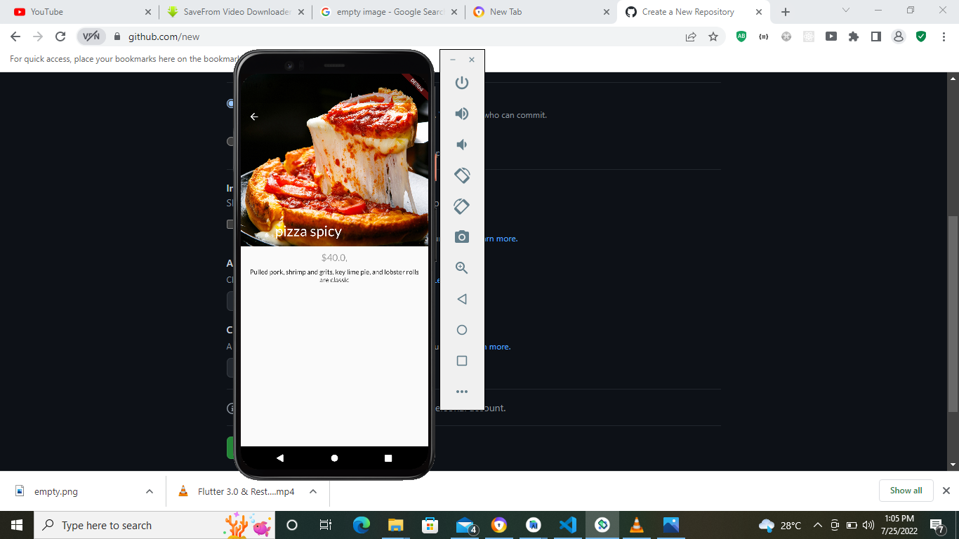Increase emulator volume with volume up icon
959x539 pixels.
click(461, 113)
